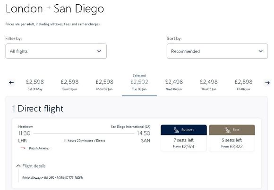Screen dimensions: 274x190
Task: Go to previous dates with left arrow
Action: (x=11, y=82)
